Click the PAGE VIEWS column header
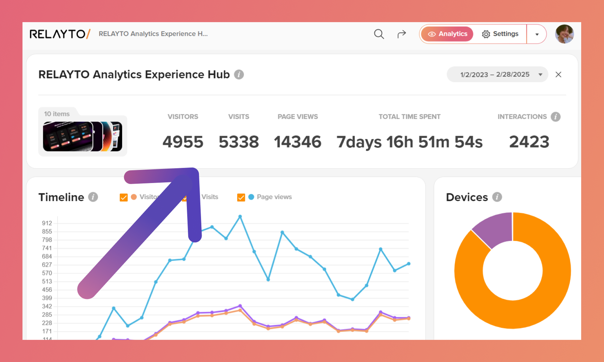The height and width of the screenshot is (362, 604). [x=298, y=117]
